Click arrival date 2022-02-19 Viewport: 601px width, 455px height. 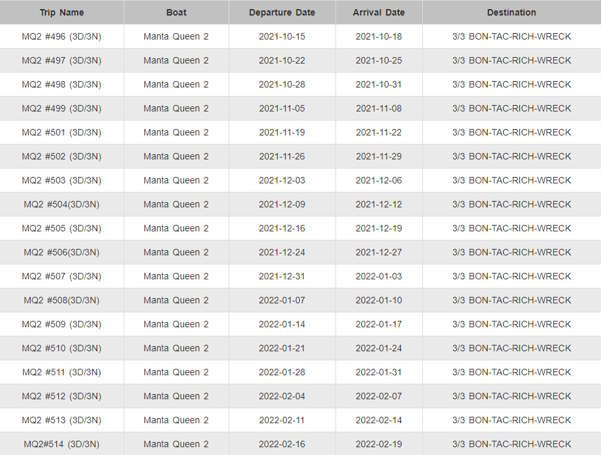pos(379,444)
